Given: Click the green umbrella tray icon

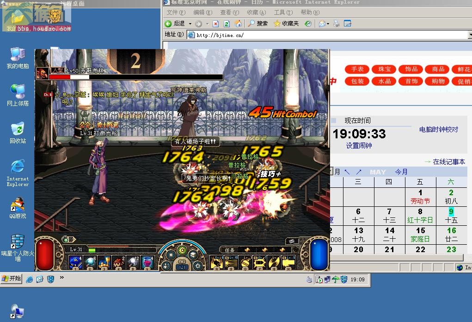Looking at the screenshot, I should click(335, 279).
